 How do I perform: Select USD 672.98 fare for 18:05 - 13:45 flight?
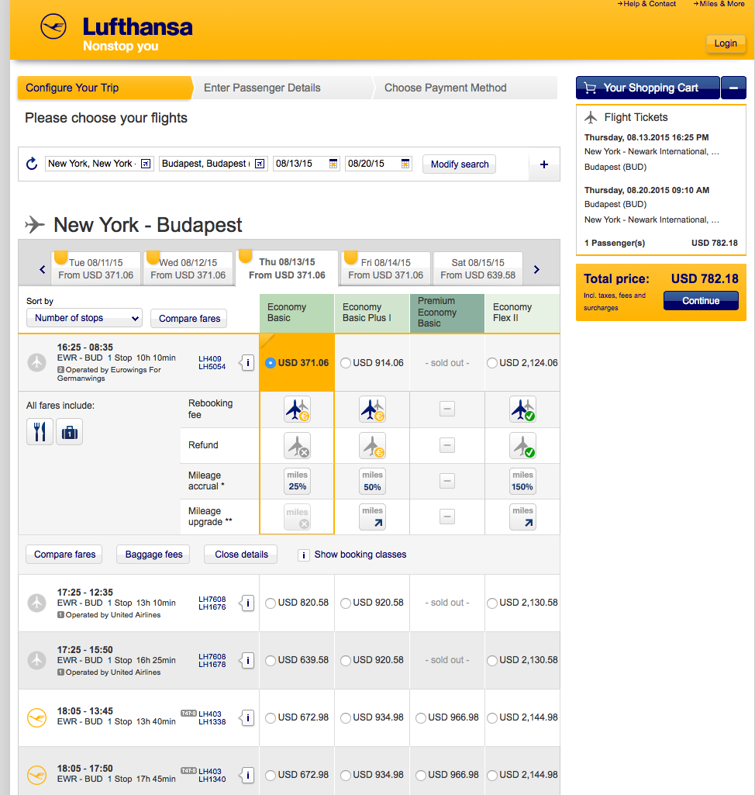click(x=271, y=717)
